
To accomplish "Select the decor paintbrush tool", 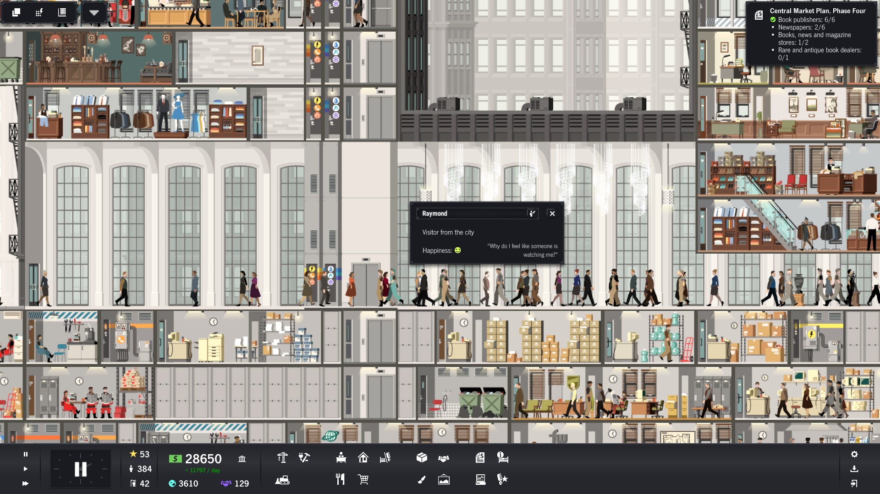I will point(421,479).
